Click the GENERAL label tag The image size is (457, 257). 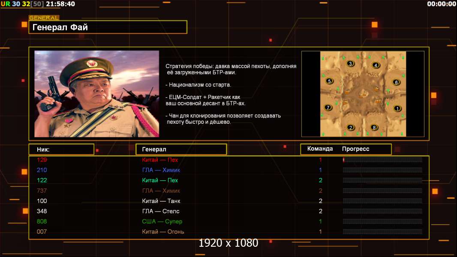(44, 18)
